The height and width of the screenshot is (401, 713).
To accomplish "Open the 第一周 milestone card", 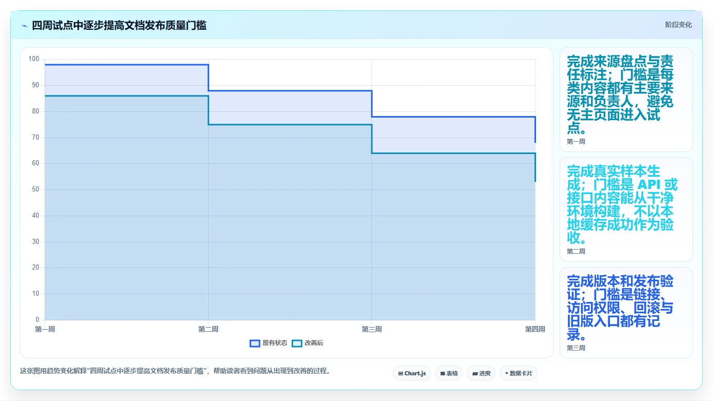I will coord(626,100).
